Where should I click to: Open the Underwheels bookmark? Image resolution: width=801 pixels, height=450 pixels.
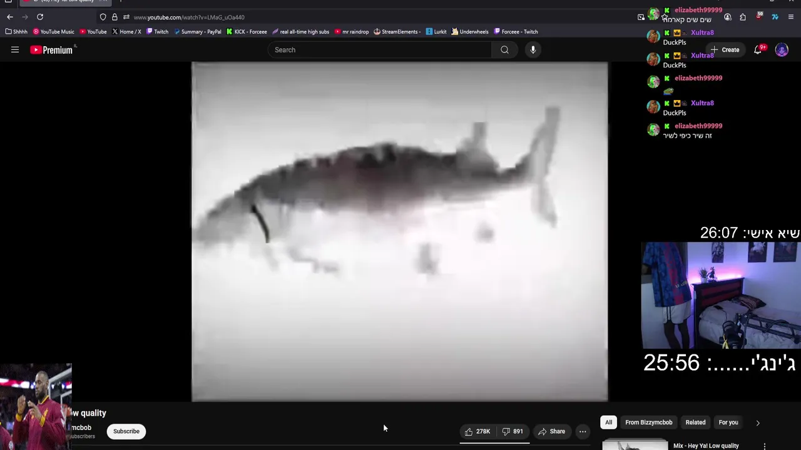point(470,32)
